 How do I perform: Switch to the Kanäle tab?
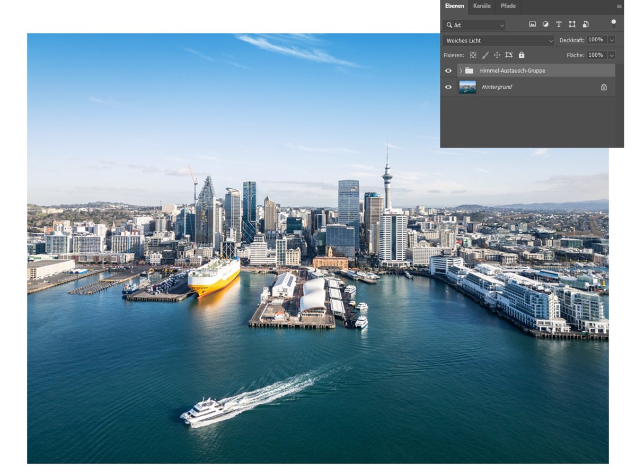tap(482, 6)
